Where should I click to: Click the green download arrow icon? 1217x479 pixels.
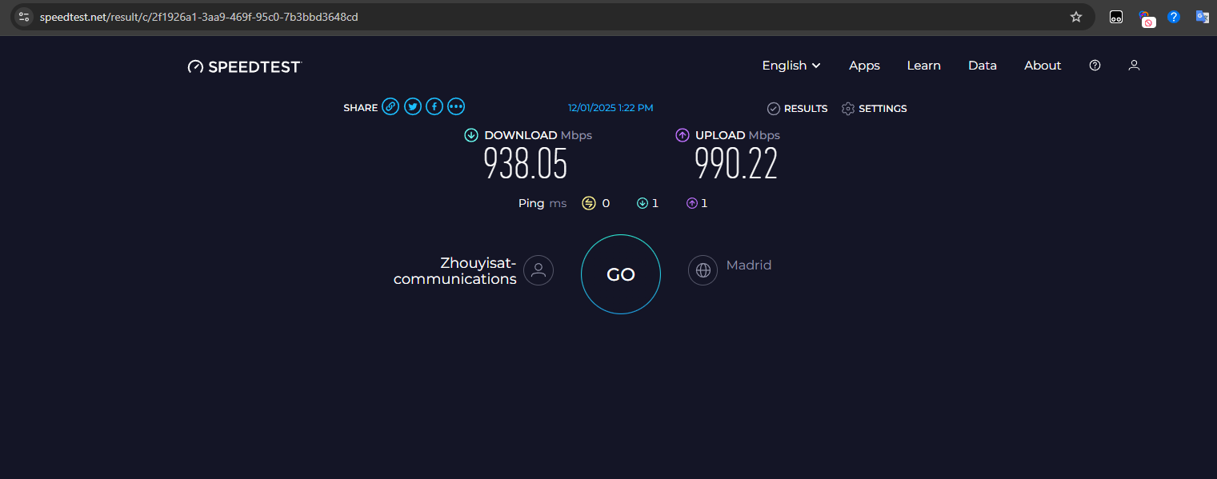[x=470, y=135]
